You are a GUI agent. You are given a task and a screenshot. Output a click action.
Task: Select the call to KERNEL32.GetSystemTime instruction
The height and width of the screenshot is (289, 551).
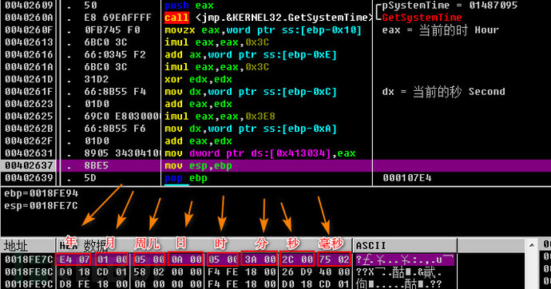click(x=268, y=18)
